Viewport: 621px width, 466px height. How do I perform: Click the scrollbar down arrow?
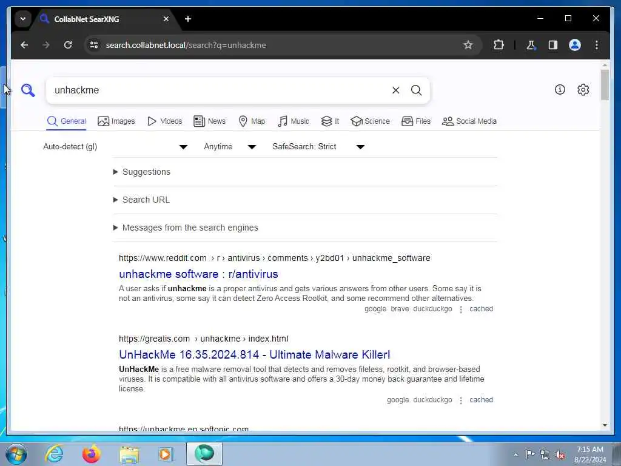(x=605, y=425)
